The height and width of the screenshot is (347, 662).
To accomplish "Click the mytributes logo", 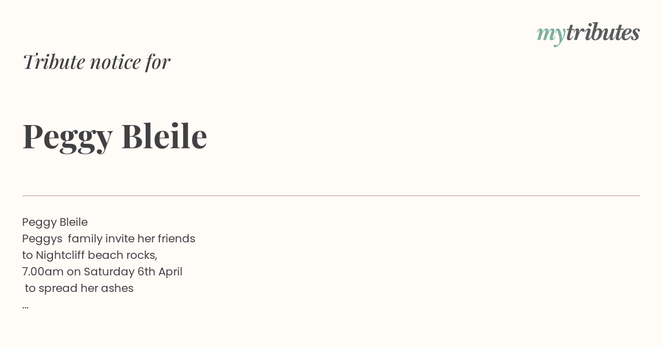I will tap(588, 33).
